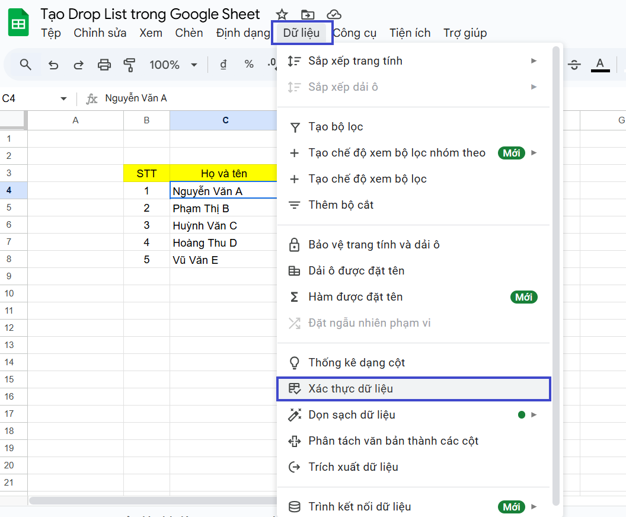Expand the Sắp xếp trang tính submenu

pyautogui.click(x=533, y=60)
